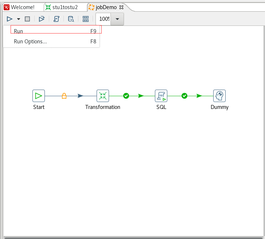This screenshot has height=239, width=265.
Task: Toggle the lock icon on Start hop
Action: [x=64, y=96]
